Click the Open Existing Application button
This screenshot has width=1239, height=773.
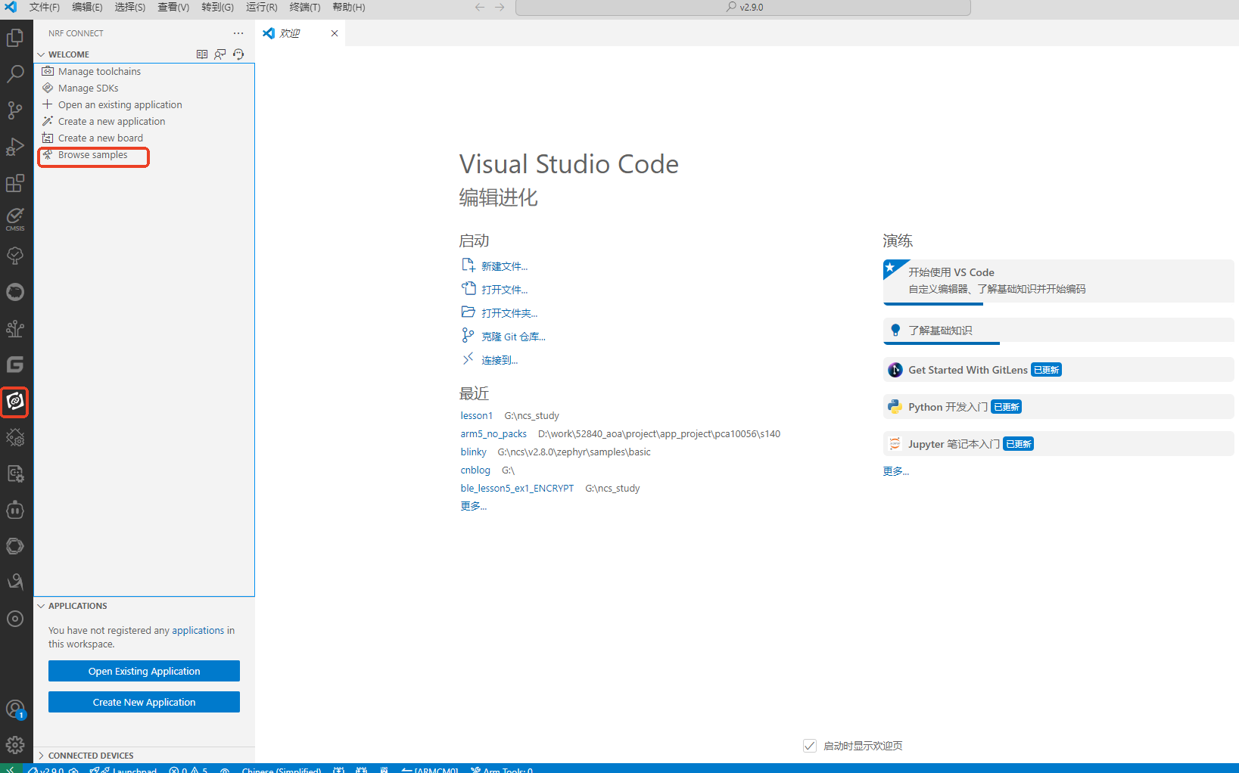click(x=144, y=671)
